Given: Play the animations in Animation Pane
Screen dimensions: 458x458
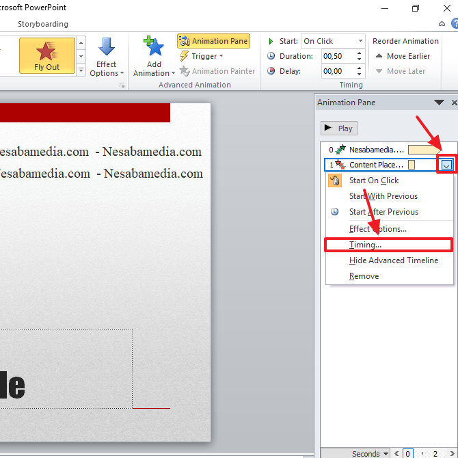Looking at the screenshot, I should click(339, 129).
